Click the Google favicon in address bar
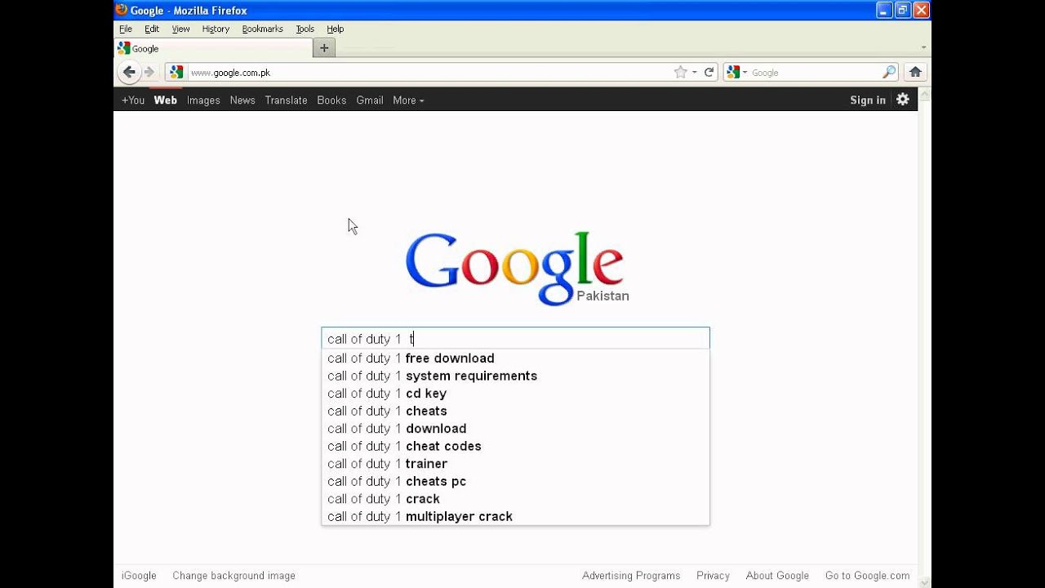The height and width of the screenshot is (588, 1045). (176, 72)
